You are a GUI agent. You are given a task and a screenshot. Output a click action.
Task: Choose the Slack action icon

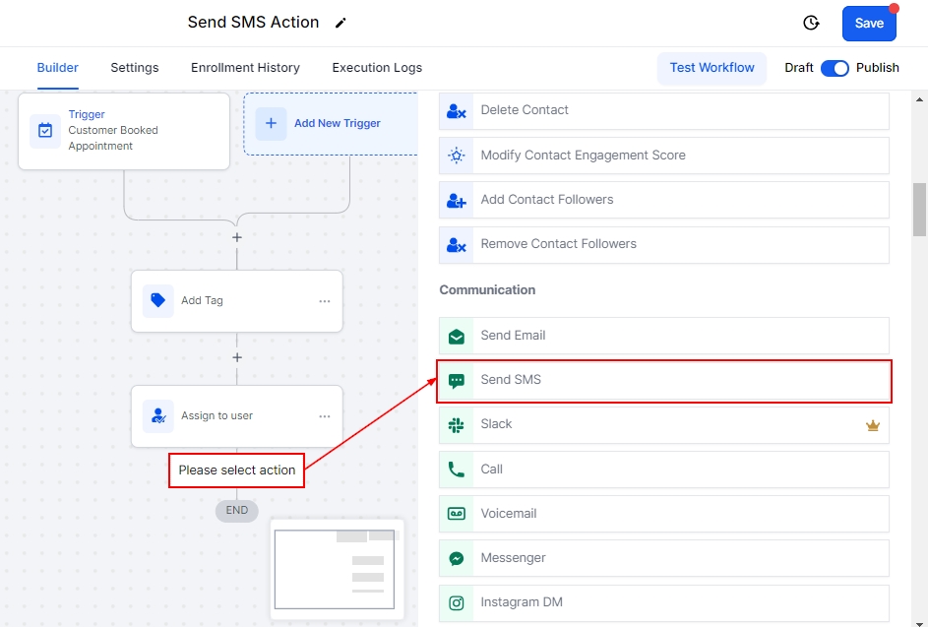tap(457, 424)
